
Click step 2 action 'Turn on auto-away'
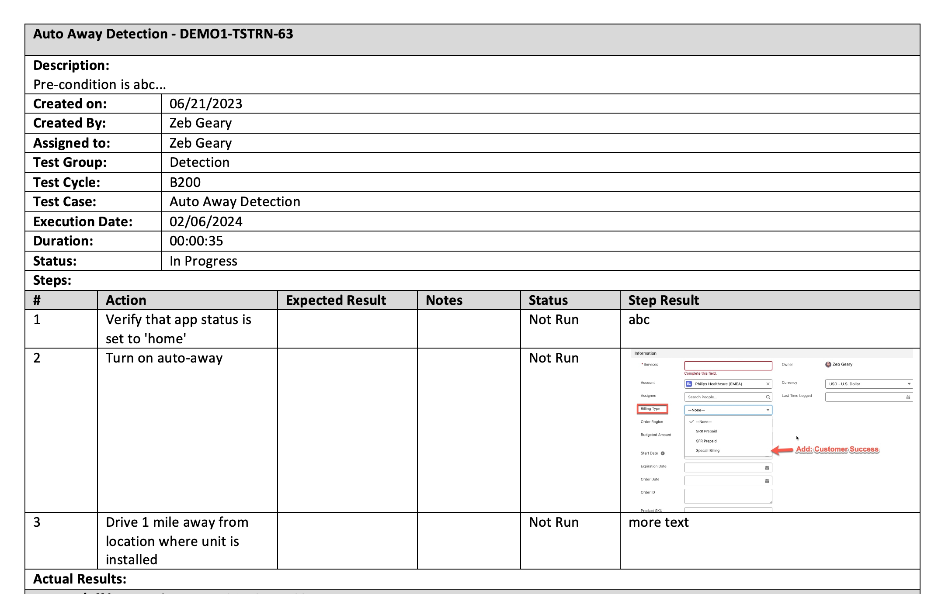[x=164, y=358]
